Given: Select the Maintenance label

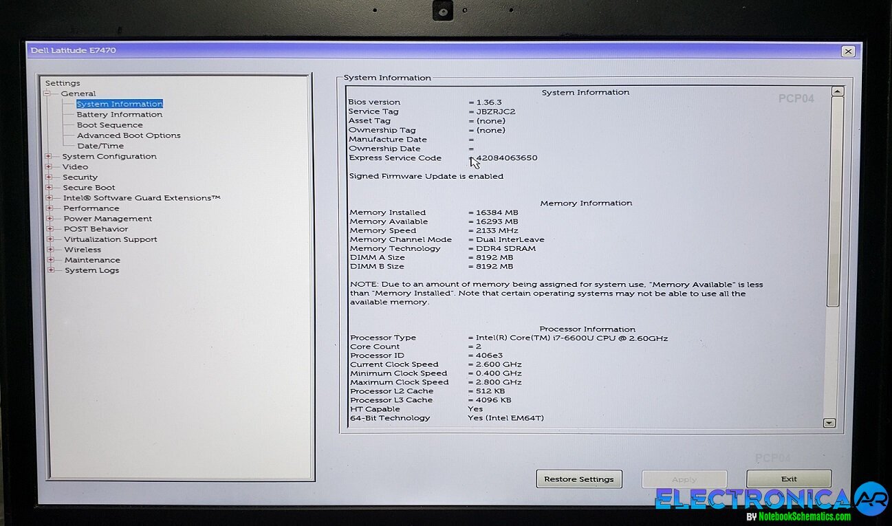Looking at the screenshot, I should point(92,260).
